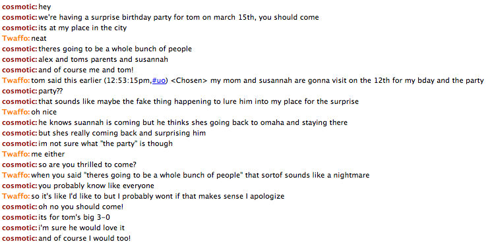Click the 'me either' reply from Twaffo
494x248 pixels.
48,154
